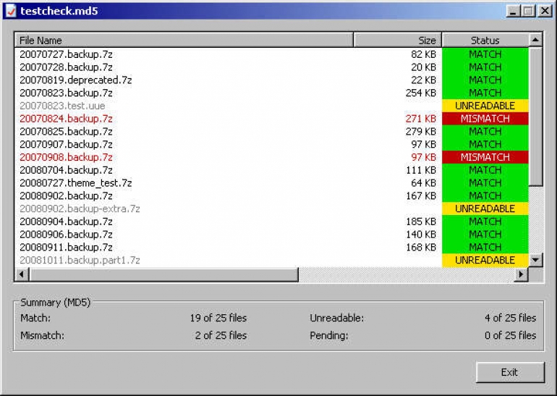Select the file 20070824.backup.7z
The height and width of the screenshot is (396, 557).
pos(66,119)
